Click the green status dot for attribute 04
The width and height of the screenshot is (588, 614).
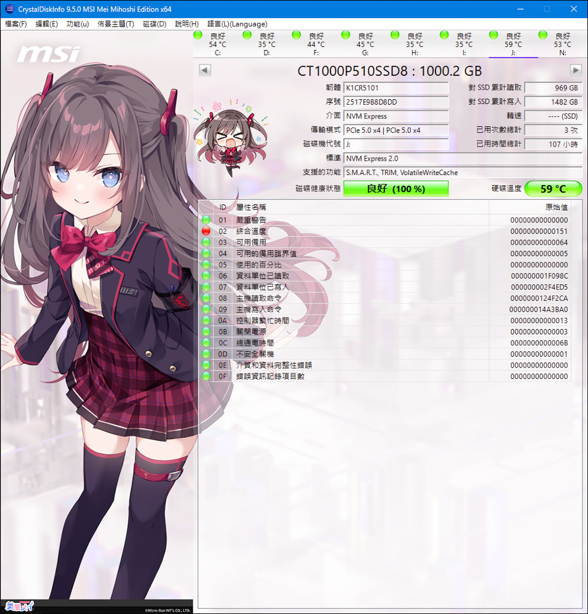pyautogui.click(x=206, y=253)
